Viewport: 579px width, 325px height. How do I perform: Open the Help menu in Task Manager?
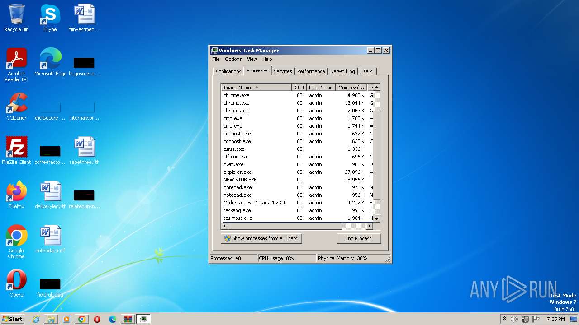(x=267, y=59)
